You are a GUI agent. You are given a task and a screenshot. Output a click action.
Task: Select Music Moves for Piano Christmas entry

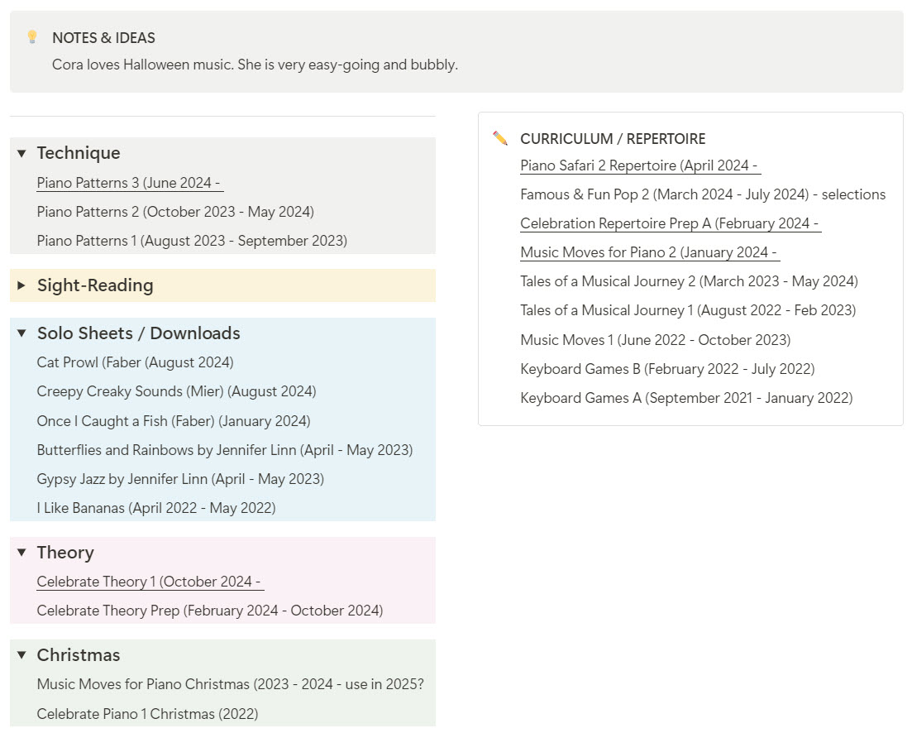pyautogui.click(x=231, y=684)
